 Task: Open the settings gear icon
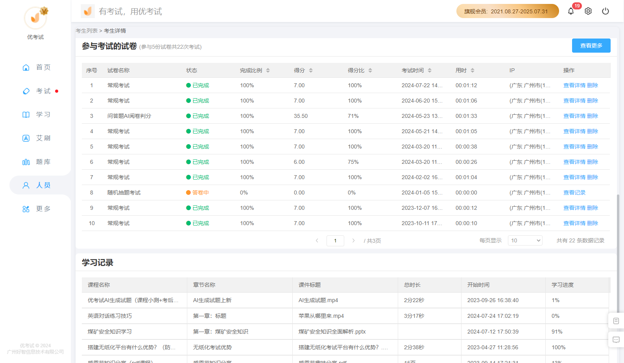pyautogui.click(x=588, y=11)
